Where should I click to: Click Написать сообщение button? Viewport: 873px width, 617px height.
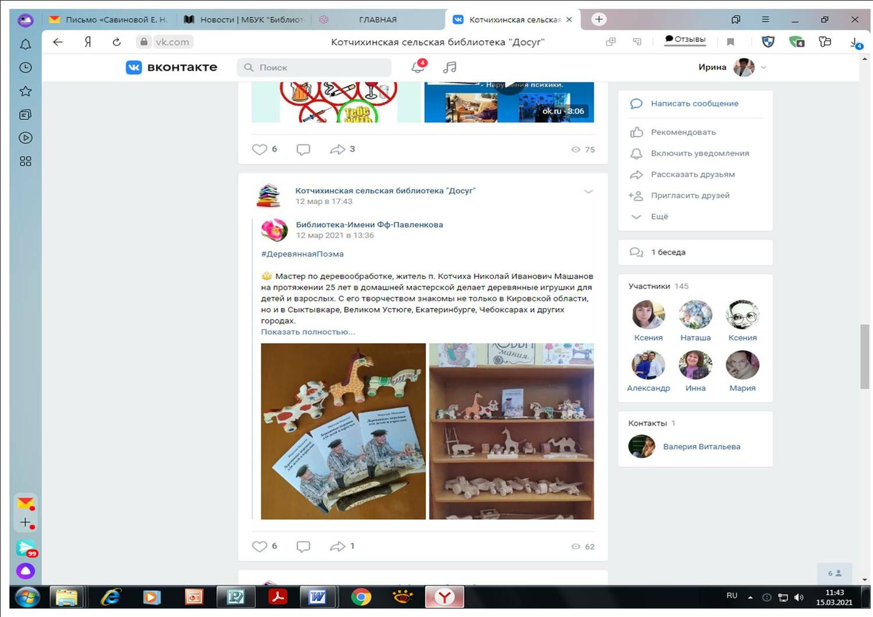coord(694,104)
